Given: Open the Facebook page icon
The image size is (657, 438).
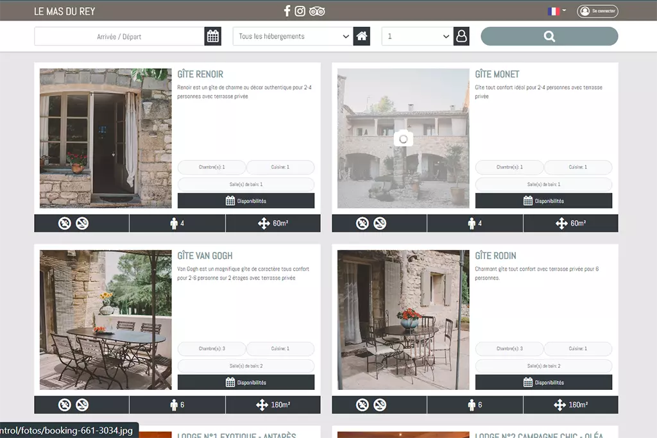Looking at the screenshot, I should click(287, 11).
